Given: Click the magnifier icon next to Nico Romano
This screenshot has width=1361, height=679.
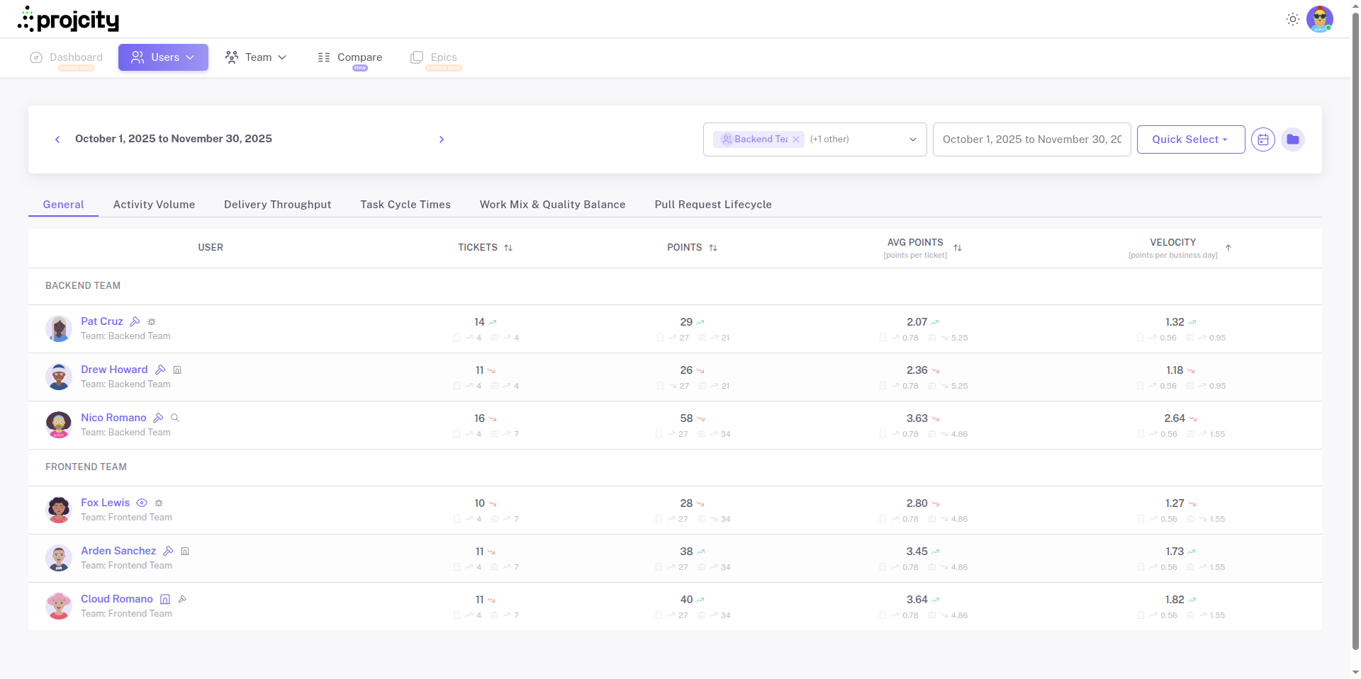Looking at the screenshot, I should click(x=175, y=418).
